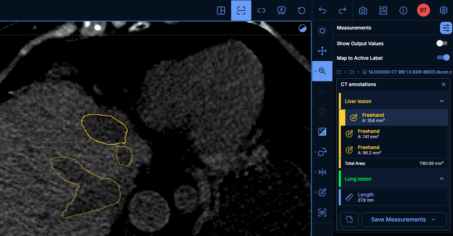Toggle the invert contrast icon in viewport
The height and width of the screenshot is (236, 453).
point(302,28)
